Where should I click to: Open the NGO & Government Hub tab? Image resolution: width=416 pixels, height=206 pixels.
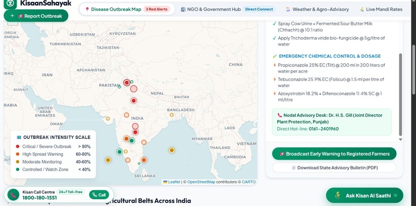228,9
